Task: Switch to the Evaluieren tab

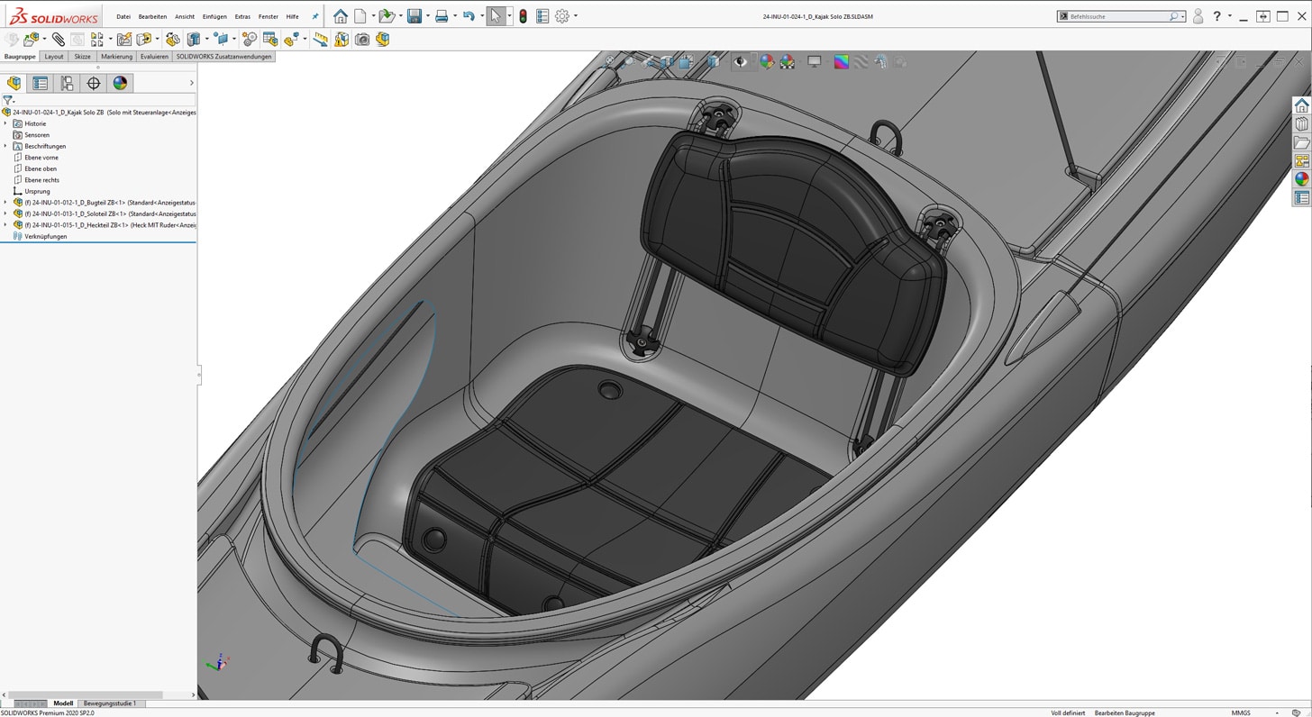Action: (x=154, y=56)
